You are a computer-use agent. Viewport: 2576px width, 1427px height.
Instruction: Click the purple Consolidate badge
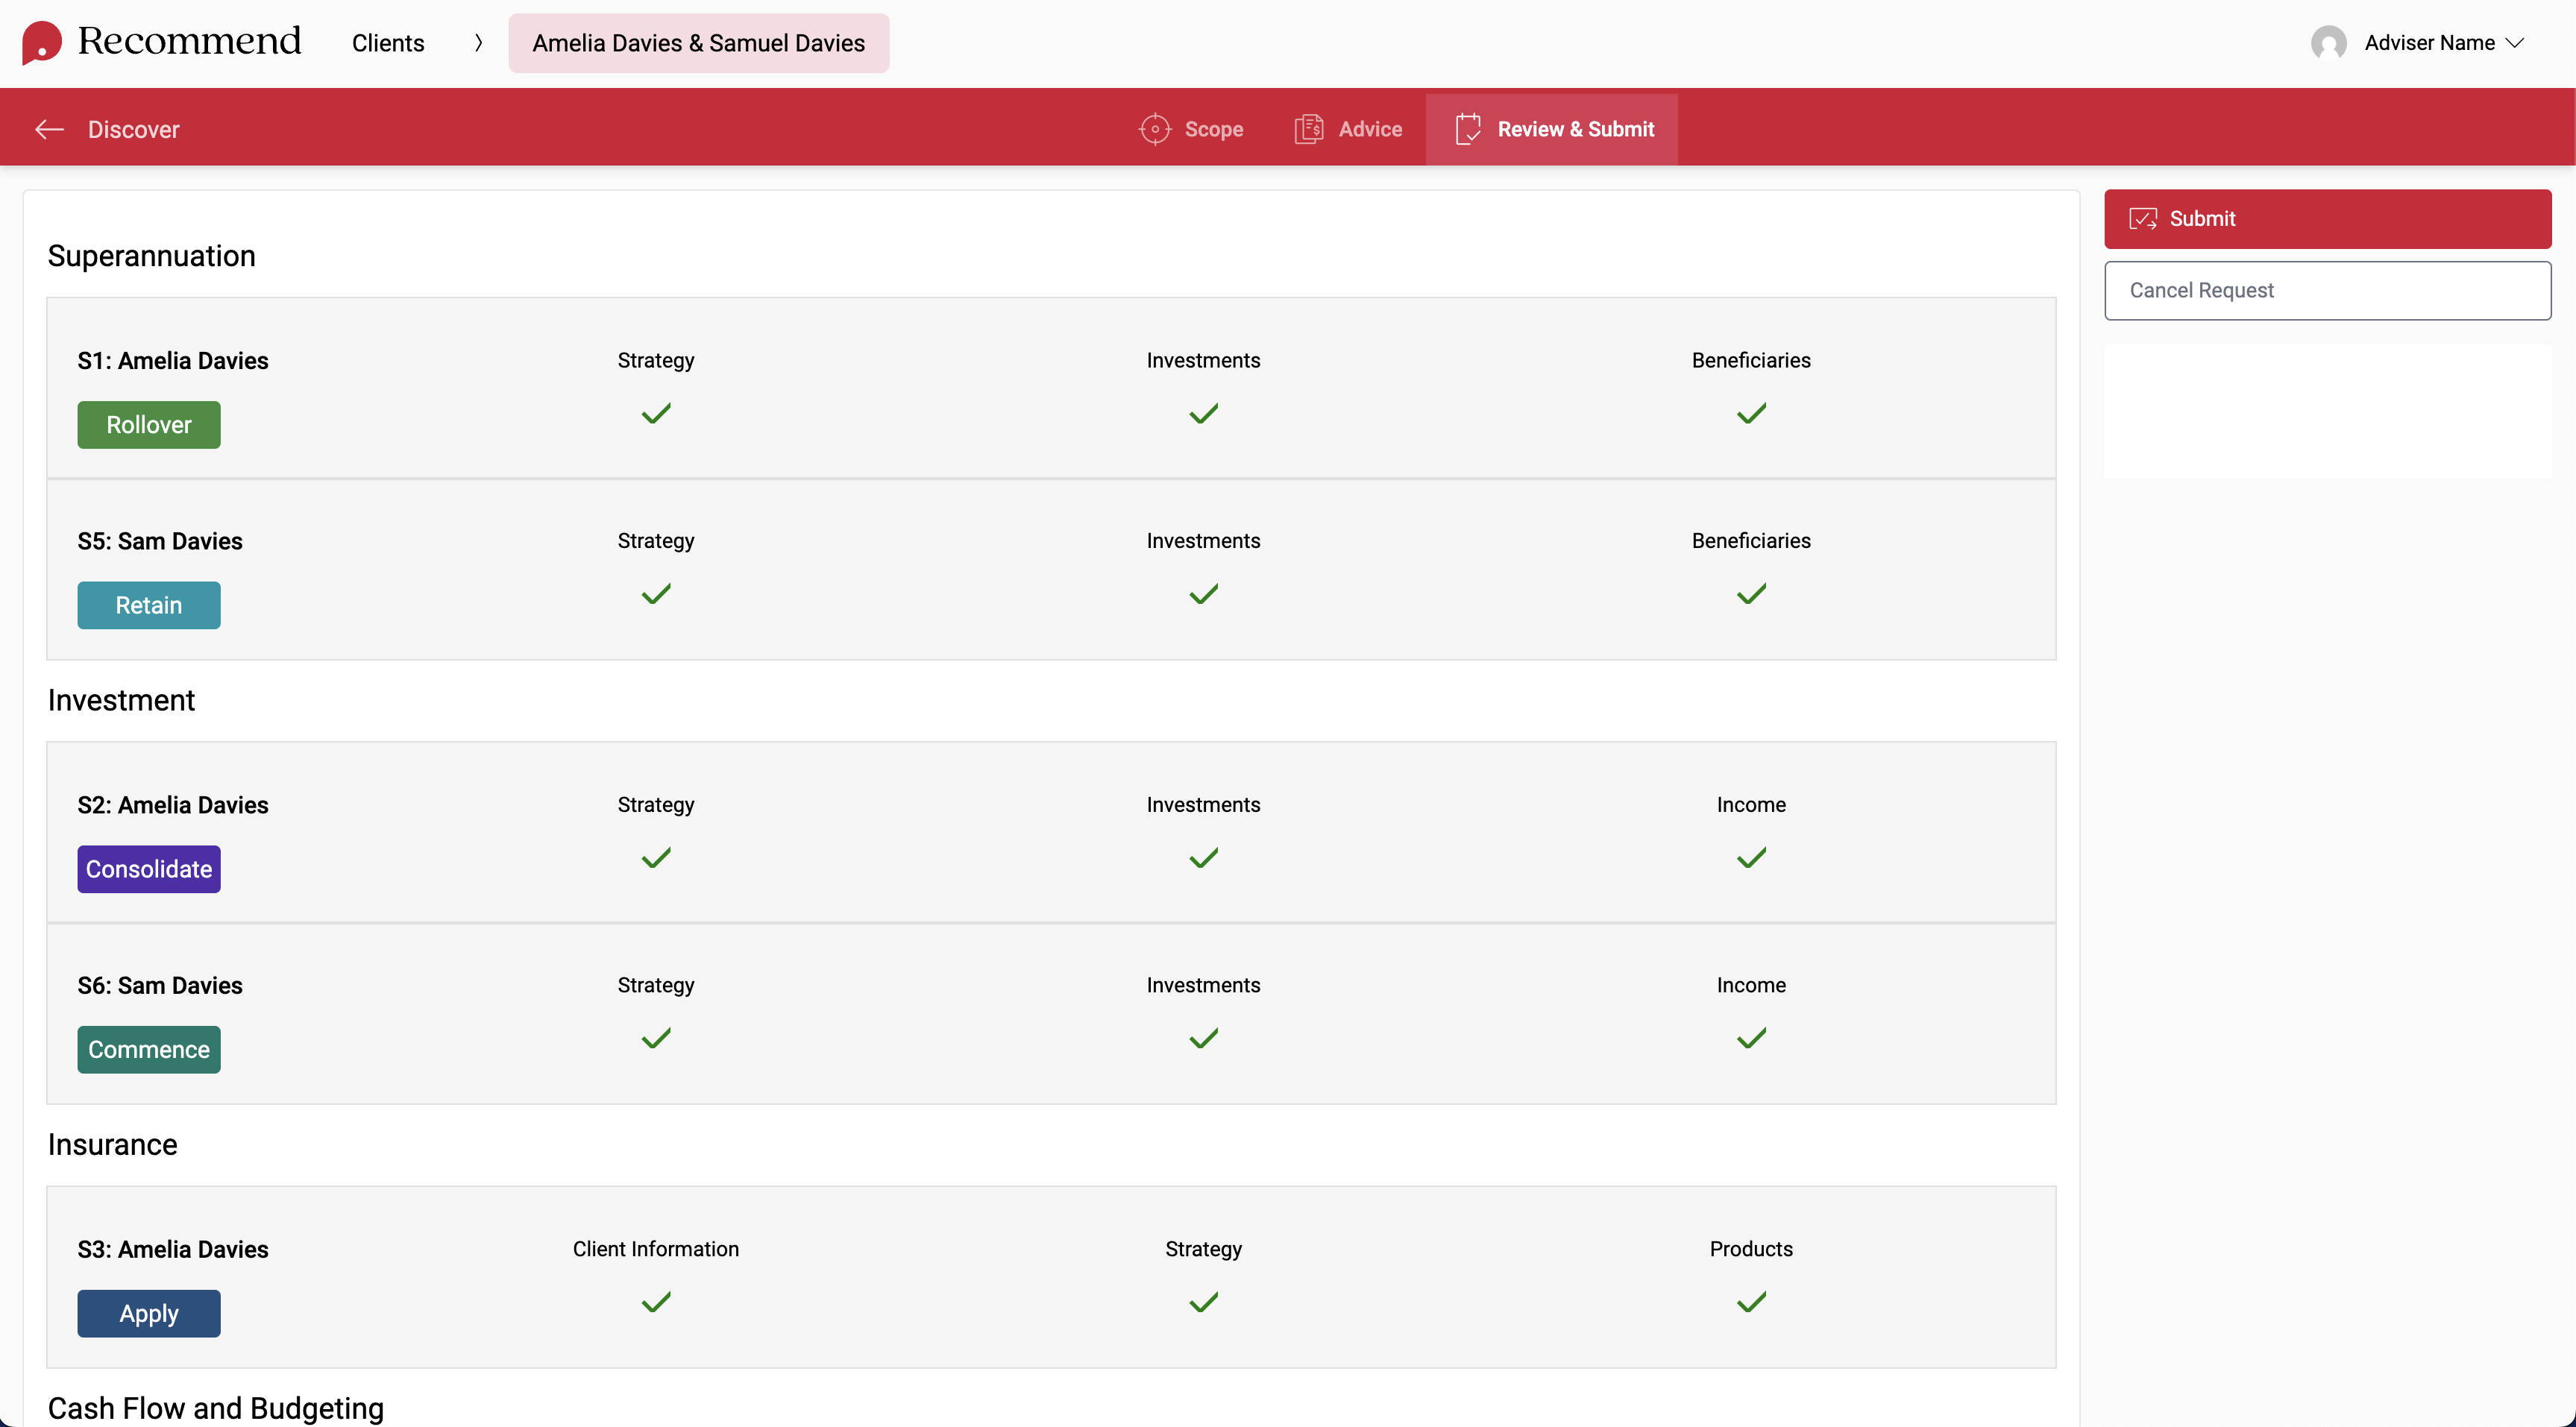pyautogui.click(x=149, y=869)
